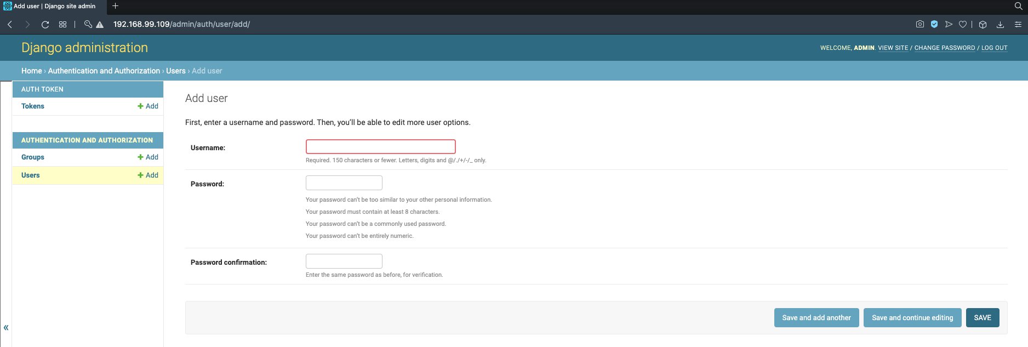Viewport: 1028px width, 347px height.
Task: Focus the Password confirmation field
Action: [344, 261]
